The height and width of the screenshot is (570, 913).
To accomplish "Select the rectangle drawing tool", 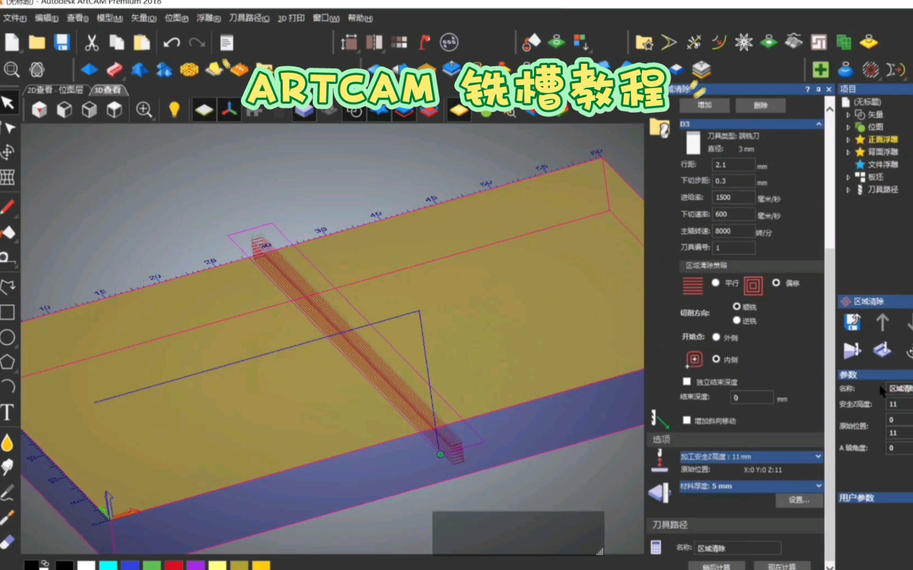I will tap(7, 312).
